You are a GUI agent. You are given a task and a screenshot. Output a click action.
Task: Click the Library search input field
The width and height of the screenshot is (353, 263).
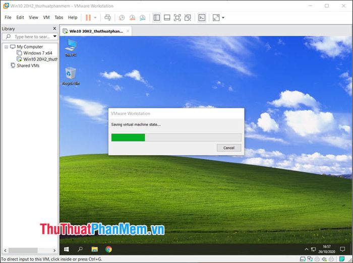(x=30, y=37)
